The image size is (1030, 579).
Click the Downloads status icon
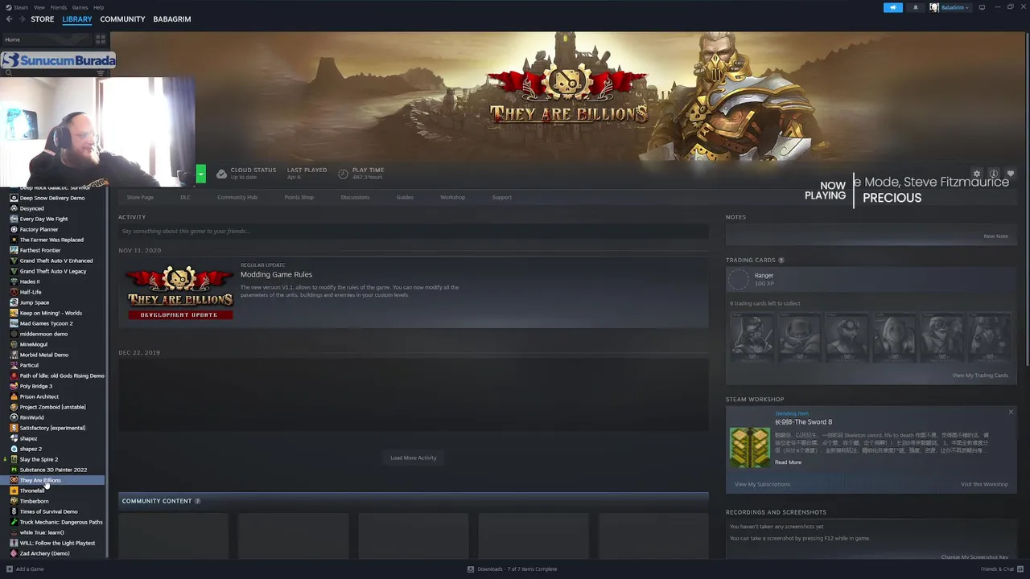471,569
